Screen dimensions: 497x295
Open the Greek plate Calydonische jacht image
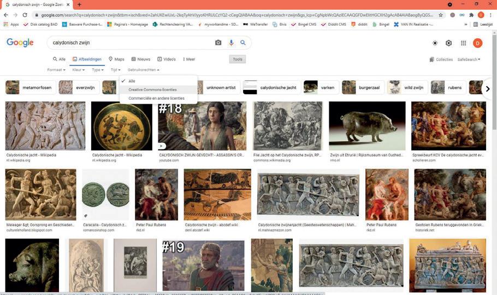pyautogui.click(x=121, y=125)
